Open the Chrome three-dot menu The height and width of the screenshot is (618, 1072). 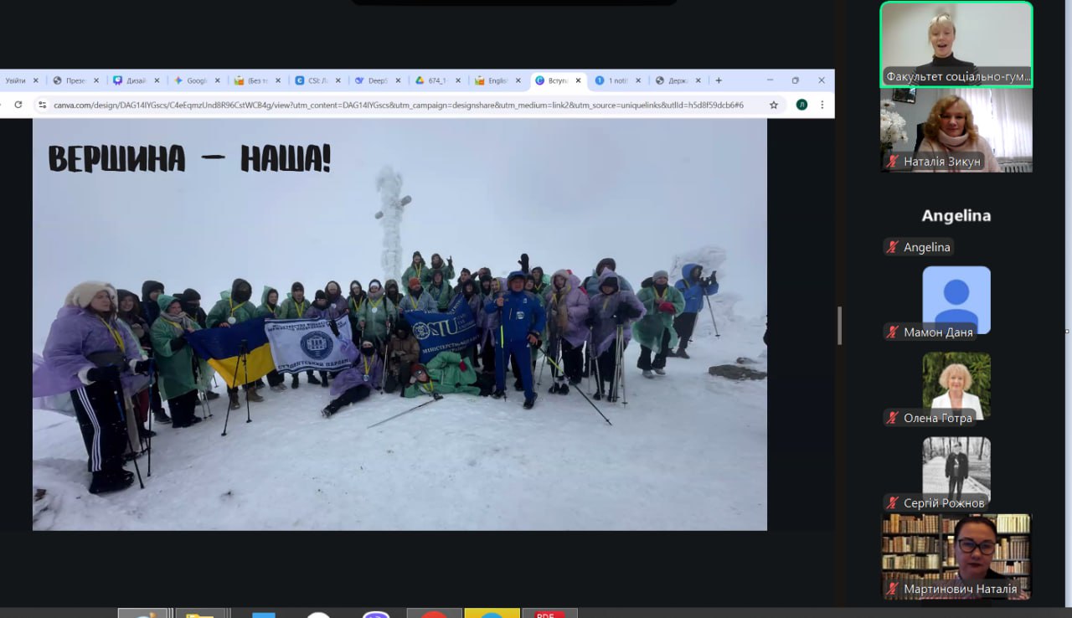click(x=822, y=105)
